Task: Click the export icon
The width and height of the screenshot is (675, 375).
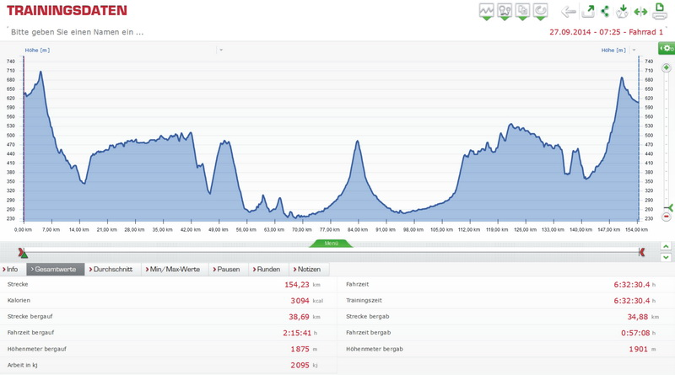Action: point(588,11)
